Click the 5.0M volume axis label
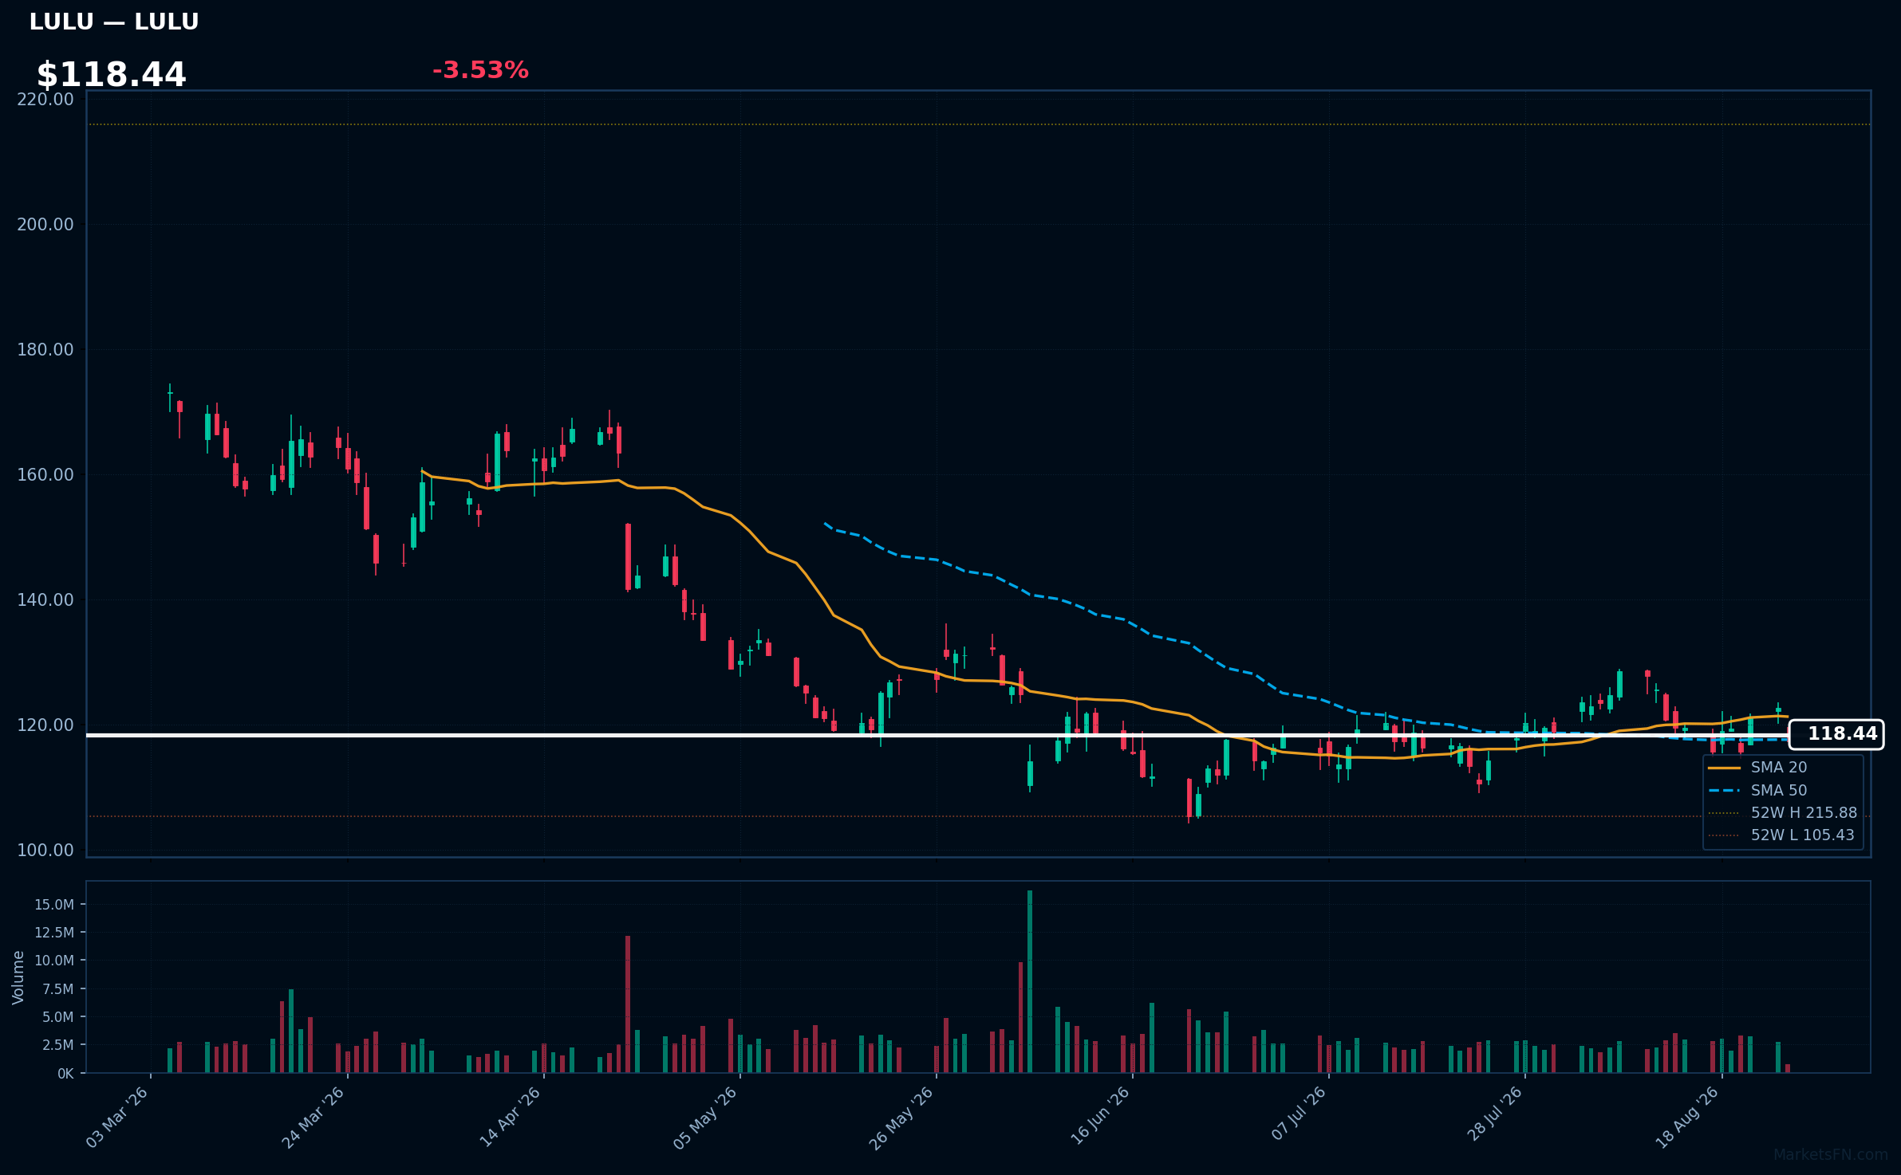The image size is (1901, 1175). pyautogui.click(x=58, y=1017)
